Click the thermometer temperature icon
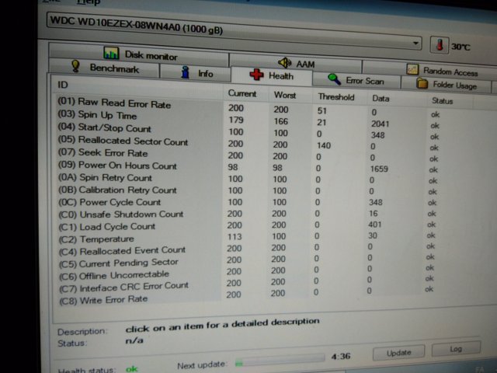The image size is (497, 373). pos(439,43)
